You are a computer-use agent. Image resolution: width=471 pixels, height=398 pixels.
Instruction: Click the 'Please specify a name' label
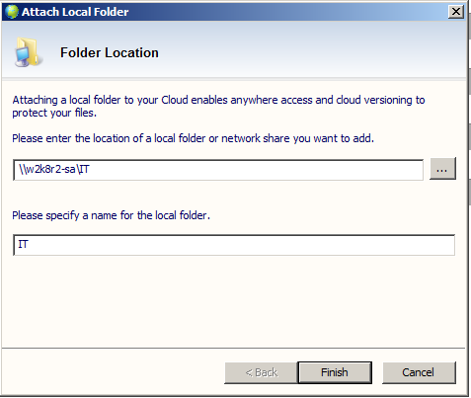click(x=111, y=215)
